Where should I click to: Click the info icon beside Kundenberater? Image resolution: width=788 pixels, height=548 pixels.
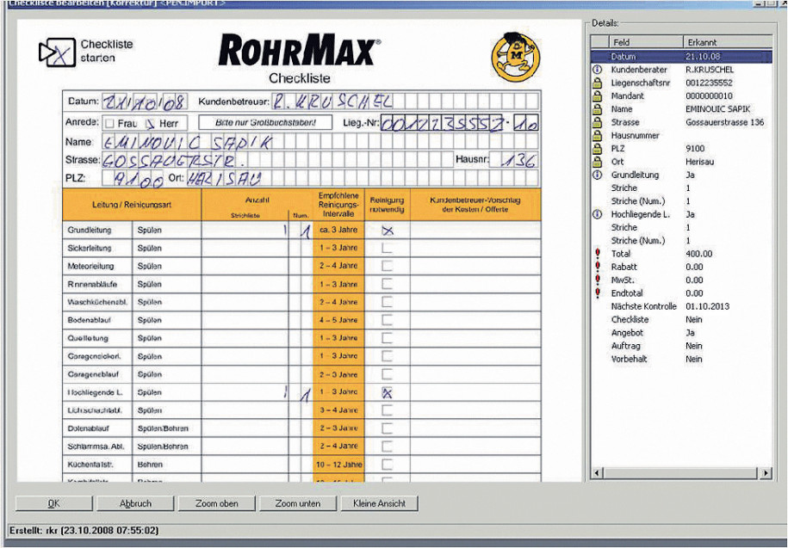[597, 70]
